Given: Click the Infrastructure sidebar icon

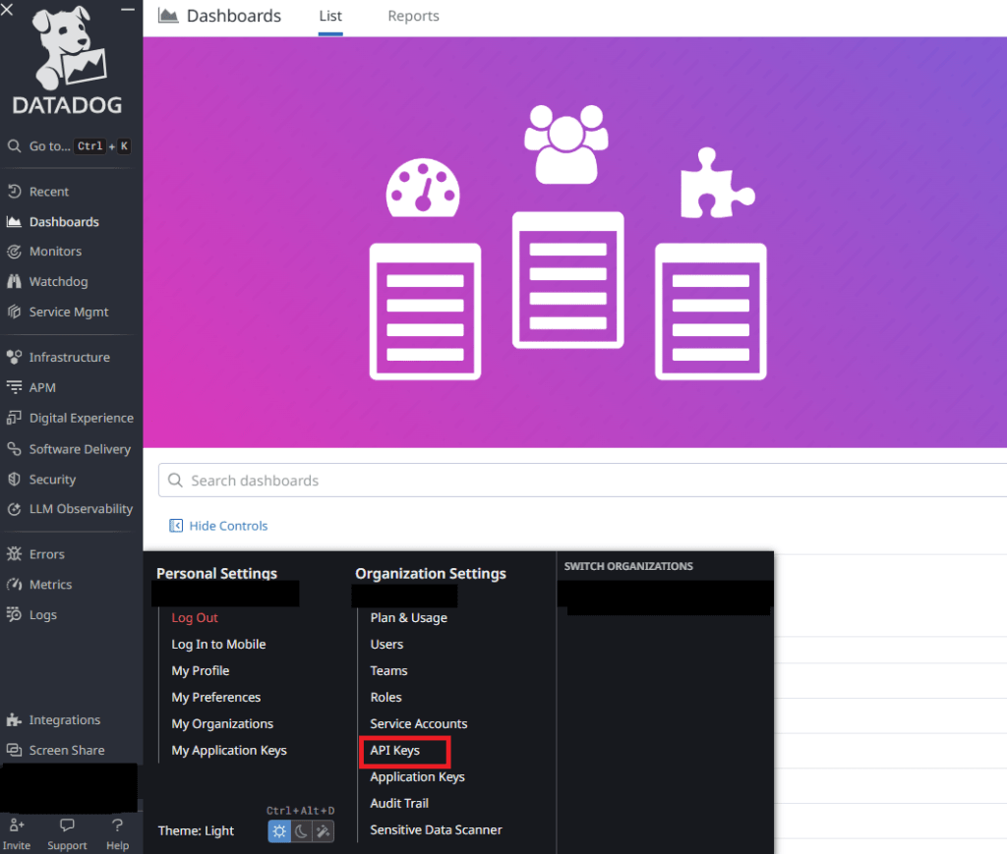Looking at the screenshot, I should tap(14, 358).
